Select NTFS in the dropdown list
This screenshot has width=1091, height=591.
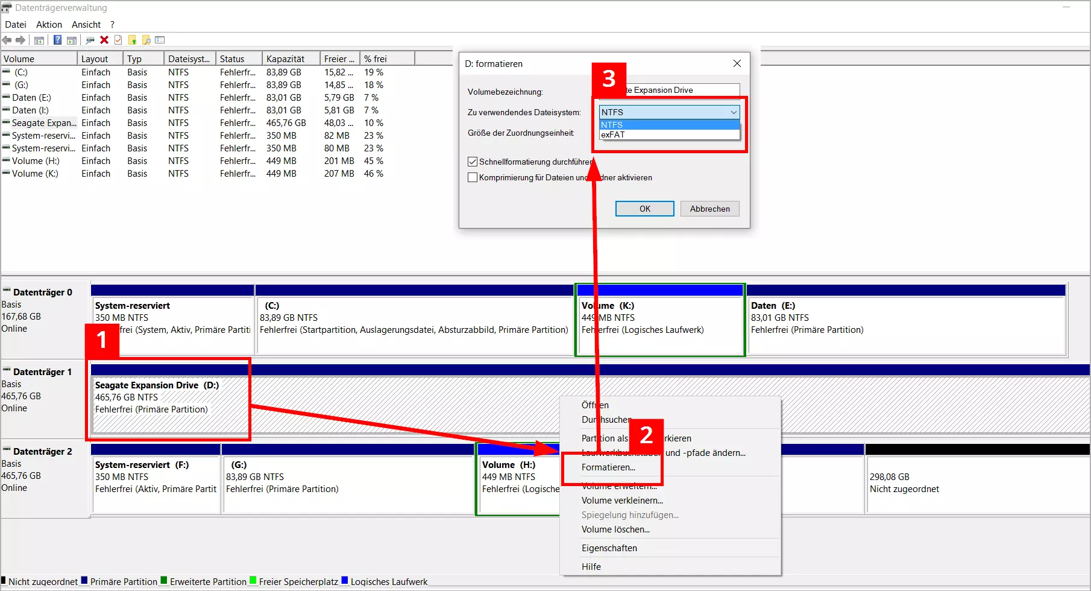click(669, 125)
